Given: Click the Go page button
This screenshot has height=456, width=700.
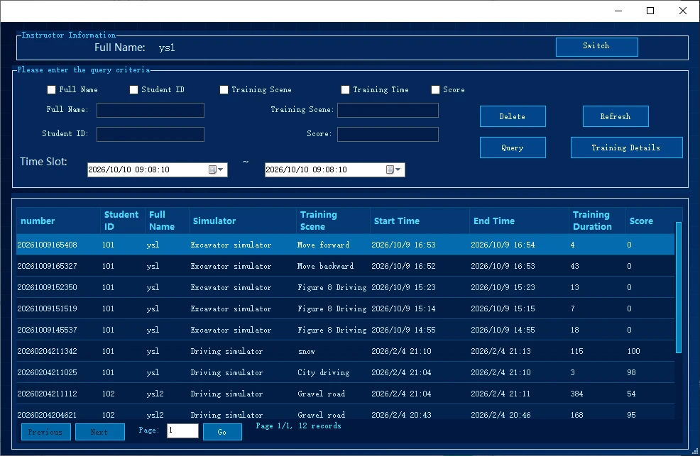Looking at the screenshot, I should 222,432.
